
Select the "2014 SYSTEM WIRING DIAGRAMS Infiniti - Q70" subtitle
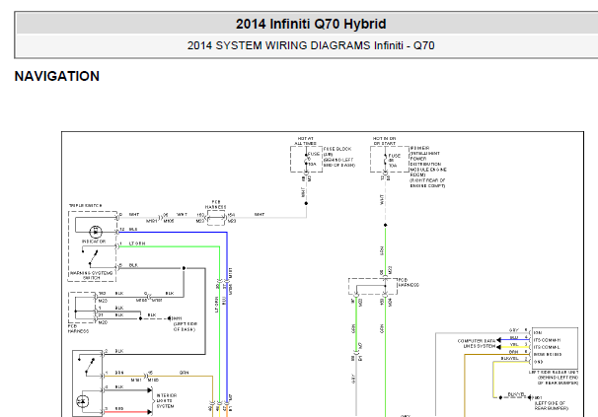(x=311, y=45)
